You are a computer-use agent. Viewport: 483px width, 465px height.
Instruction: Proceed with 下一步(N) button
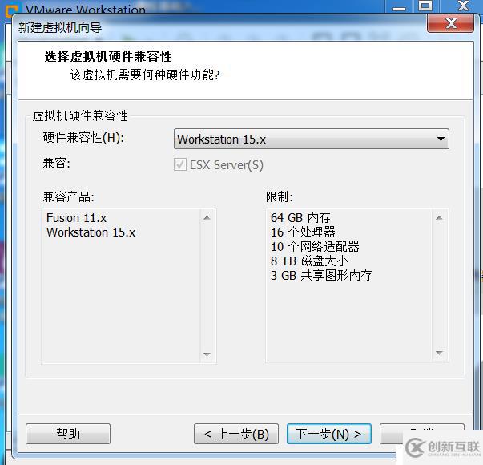[329, 434]
